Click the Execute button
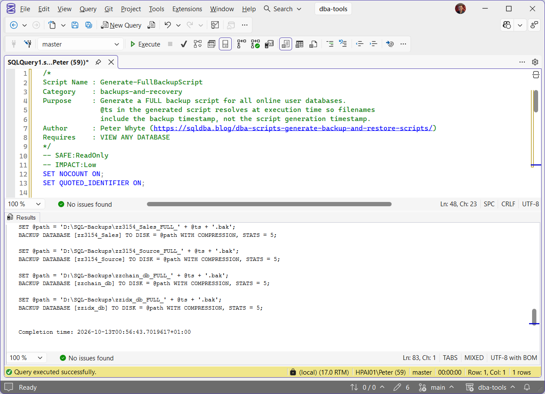545x394 pixels. click(x=145, y=44)
